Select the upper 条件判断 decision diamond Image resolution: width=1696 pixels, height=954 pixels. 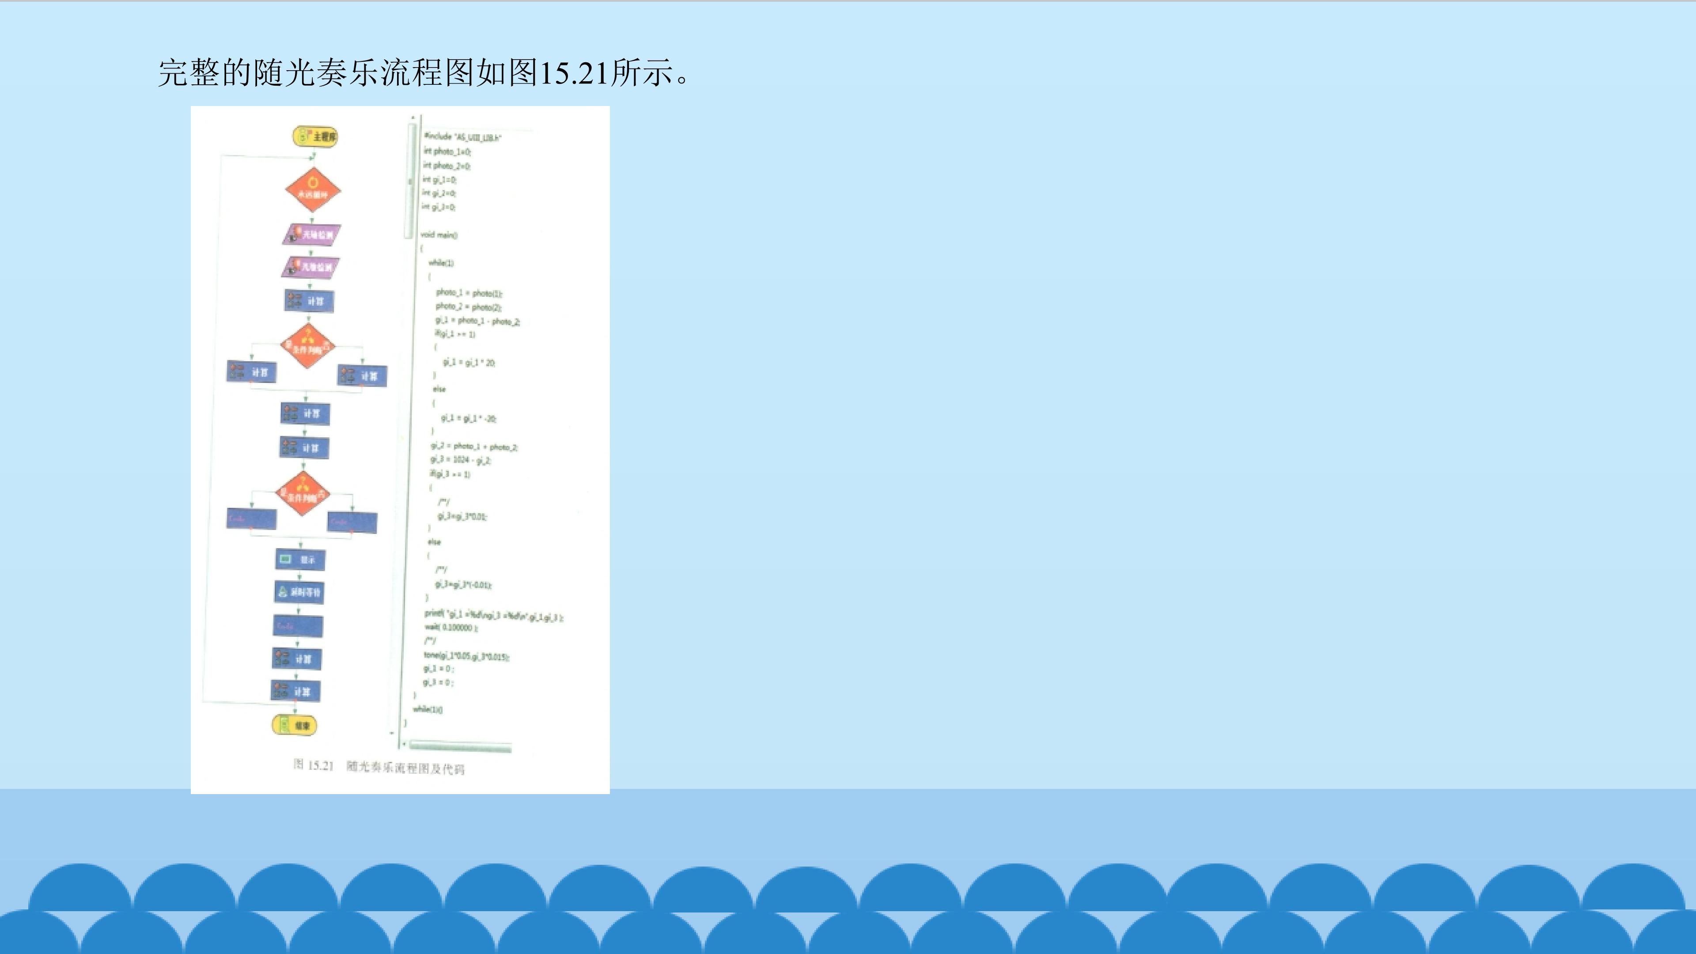(307, 346)
